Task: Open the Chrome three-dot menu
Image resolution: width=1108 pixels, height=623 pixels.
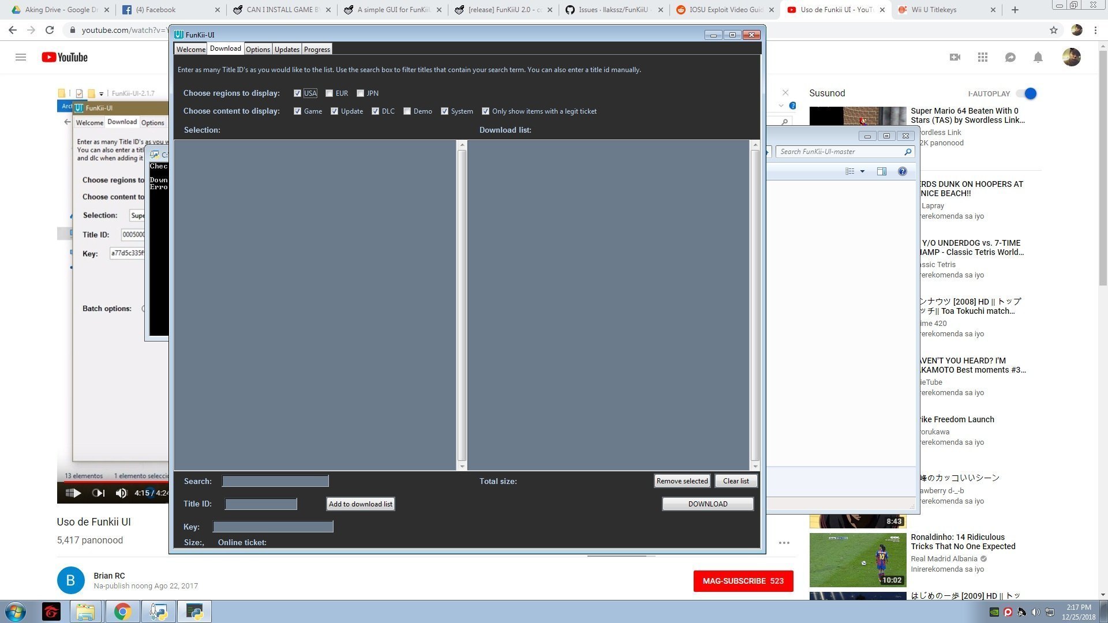Action: [x=1095, y=30]
